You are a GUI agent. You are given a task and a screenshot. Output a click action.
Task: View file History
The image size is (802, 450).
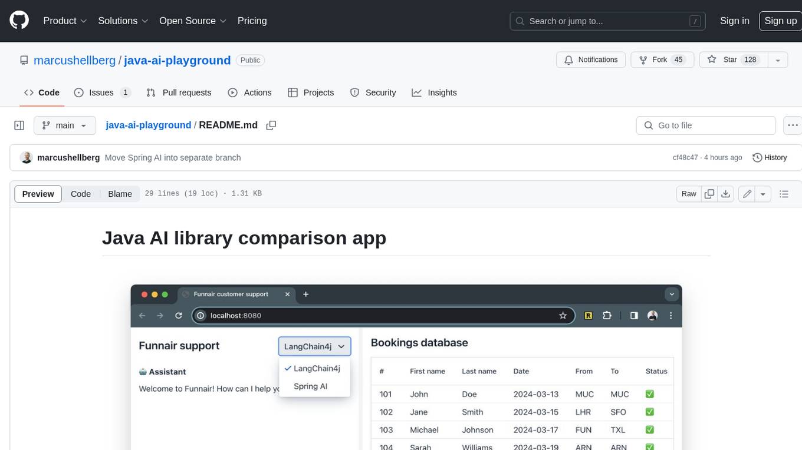coord(770,158)
